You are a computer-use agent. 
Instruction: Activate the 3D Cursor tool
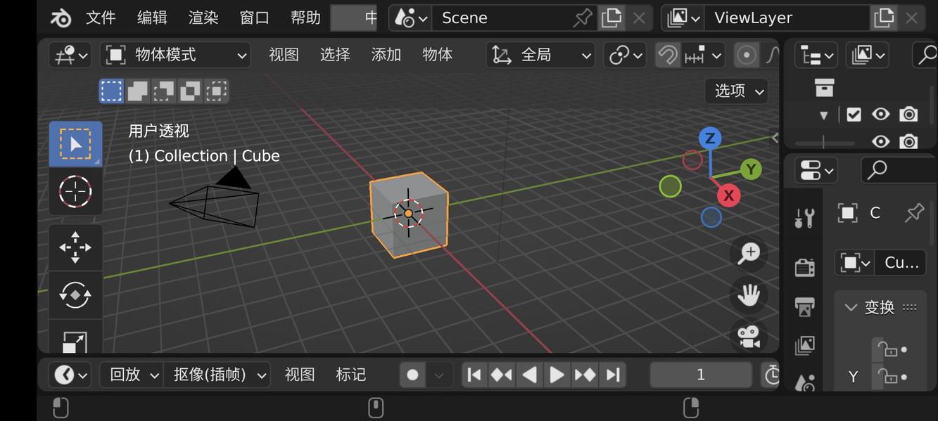pos(75,191)
